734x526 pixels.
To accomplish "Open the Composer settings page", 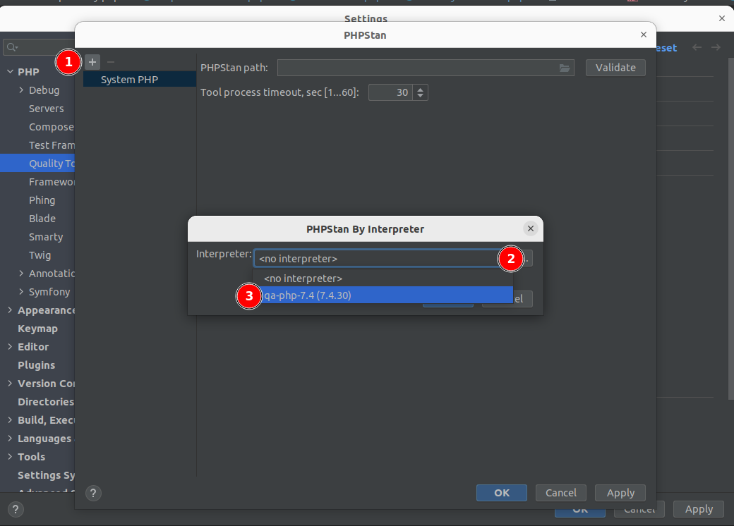I will pyautogui.click(x=52, y=127).
